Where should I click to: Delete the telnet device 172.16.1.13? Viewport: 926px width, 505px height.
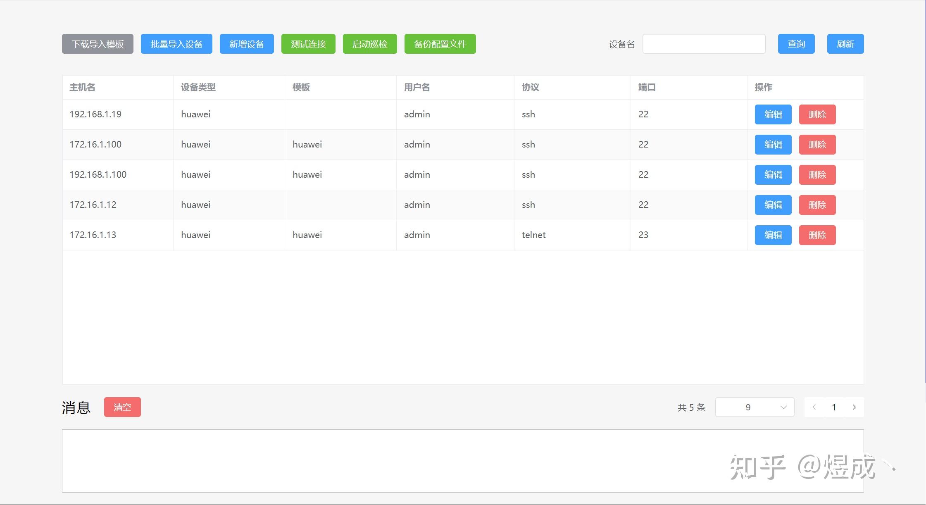pyautogui.click(x=817, y=235)
